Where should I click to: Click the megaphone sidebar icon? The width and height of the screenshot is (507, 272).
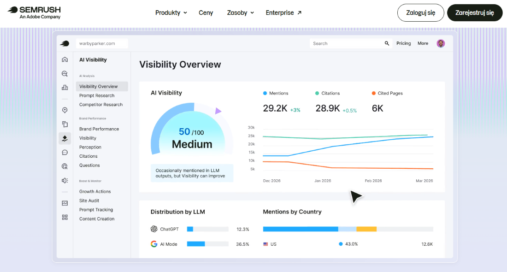[x=65, y=180]
